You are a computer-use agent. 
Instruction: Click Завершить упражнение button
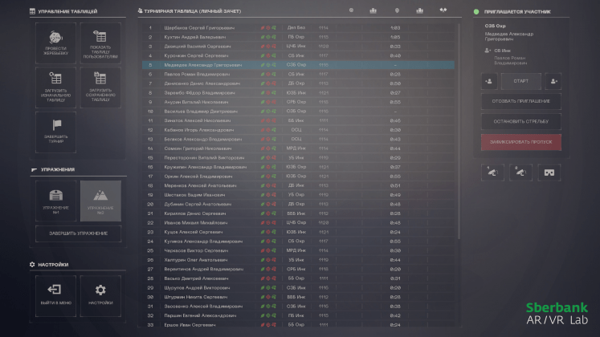tap(78, 233)
